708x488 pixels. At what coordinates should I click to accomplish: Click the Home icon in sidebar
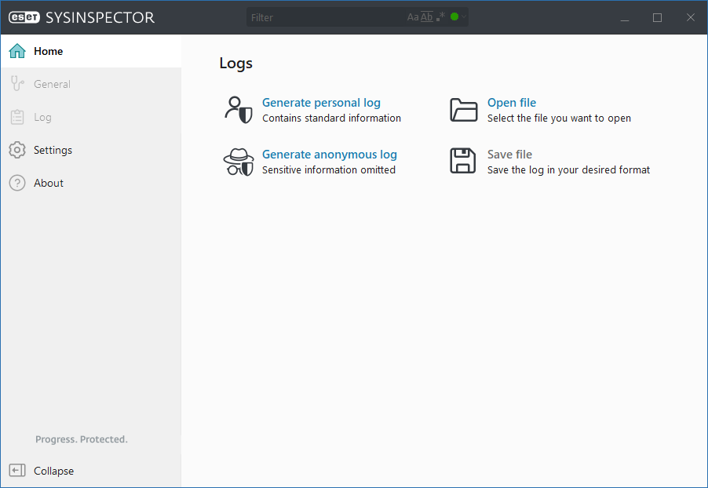point(17,51)
